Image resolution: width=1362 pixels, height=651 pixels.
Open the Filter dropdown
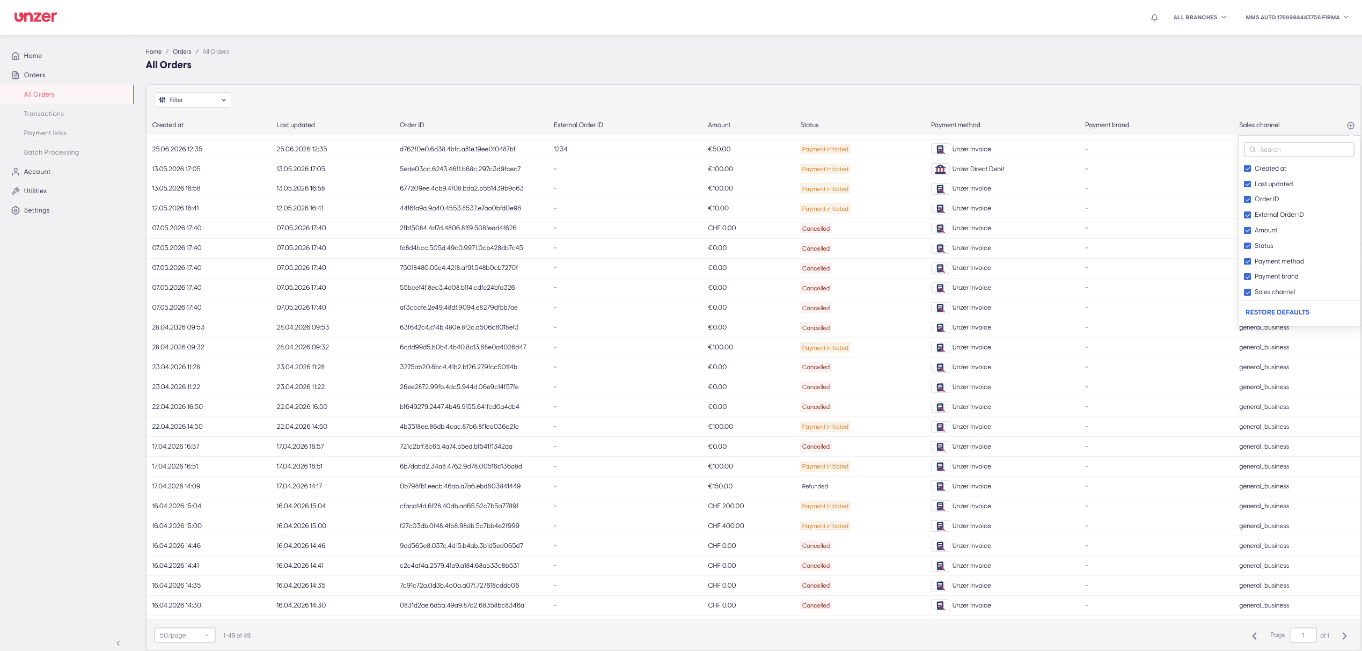pyautogui.click(x=193, y=100)
